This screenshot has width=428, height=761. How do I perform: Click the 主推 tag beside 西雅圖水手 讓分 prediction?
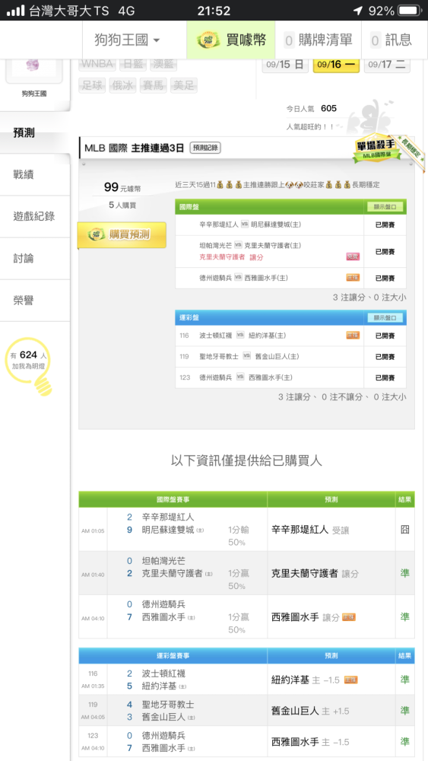348,617
